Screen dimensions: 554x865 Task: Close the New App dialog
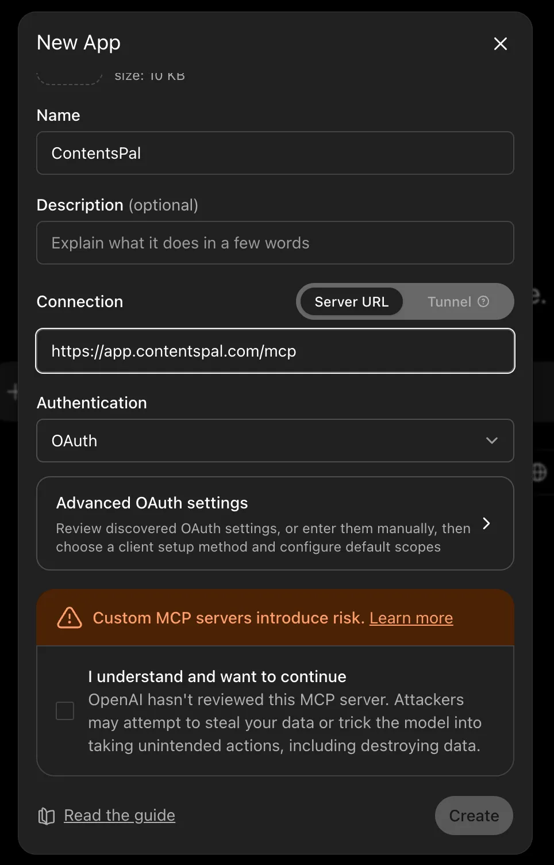[500, 44]
